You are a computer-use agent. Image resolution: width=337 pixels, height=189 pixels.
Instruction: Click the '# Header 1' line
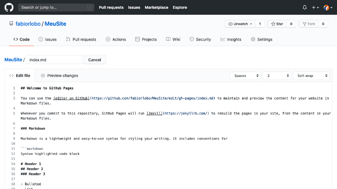click(x=31, y=164)
